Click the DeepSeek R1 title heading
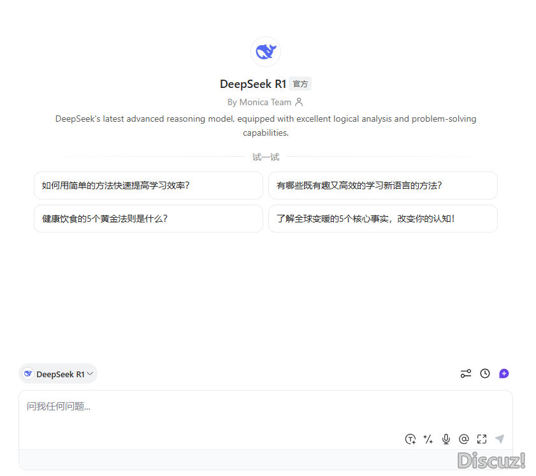 click(x=253, y=83)
